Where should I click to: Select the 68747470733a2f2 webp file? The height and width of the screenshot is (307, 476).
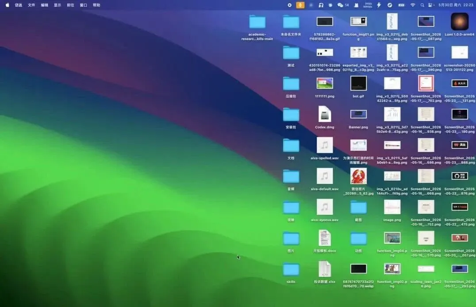358,269
